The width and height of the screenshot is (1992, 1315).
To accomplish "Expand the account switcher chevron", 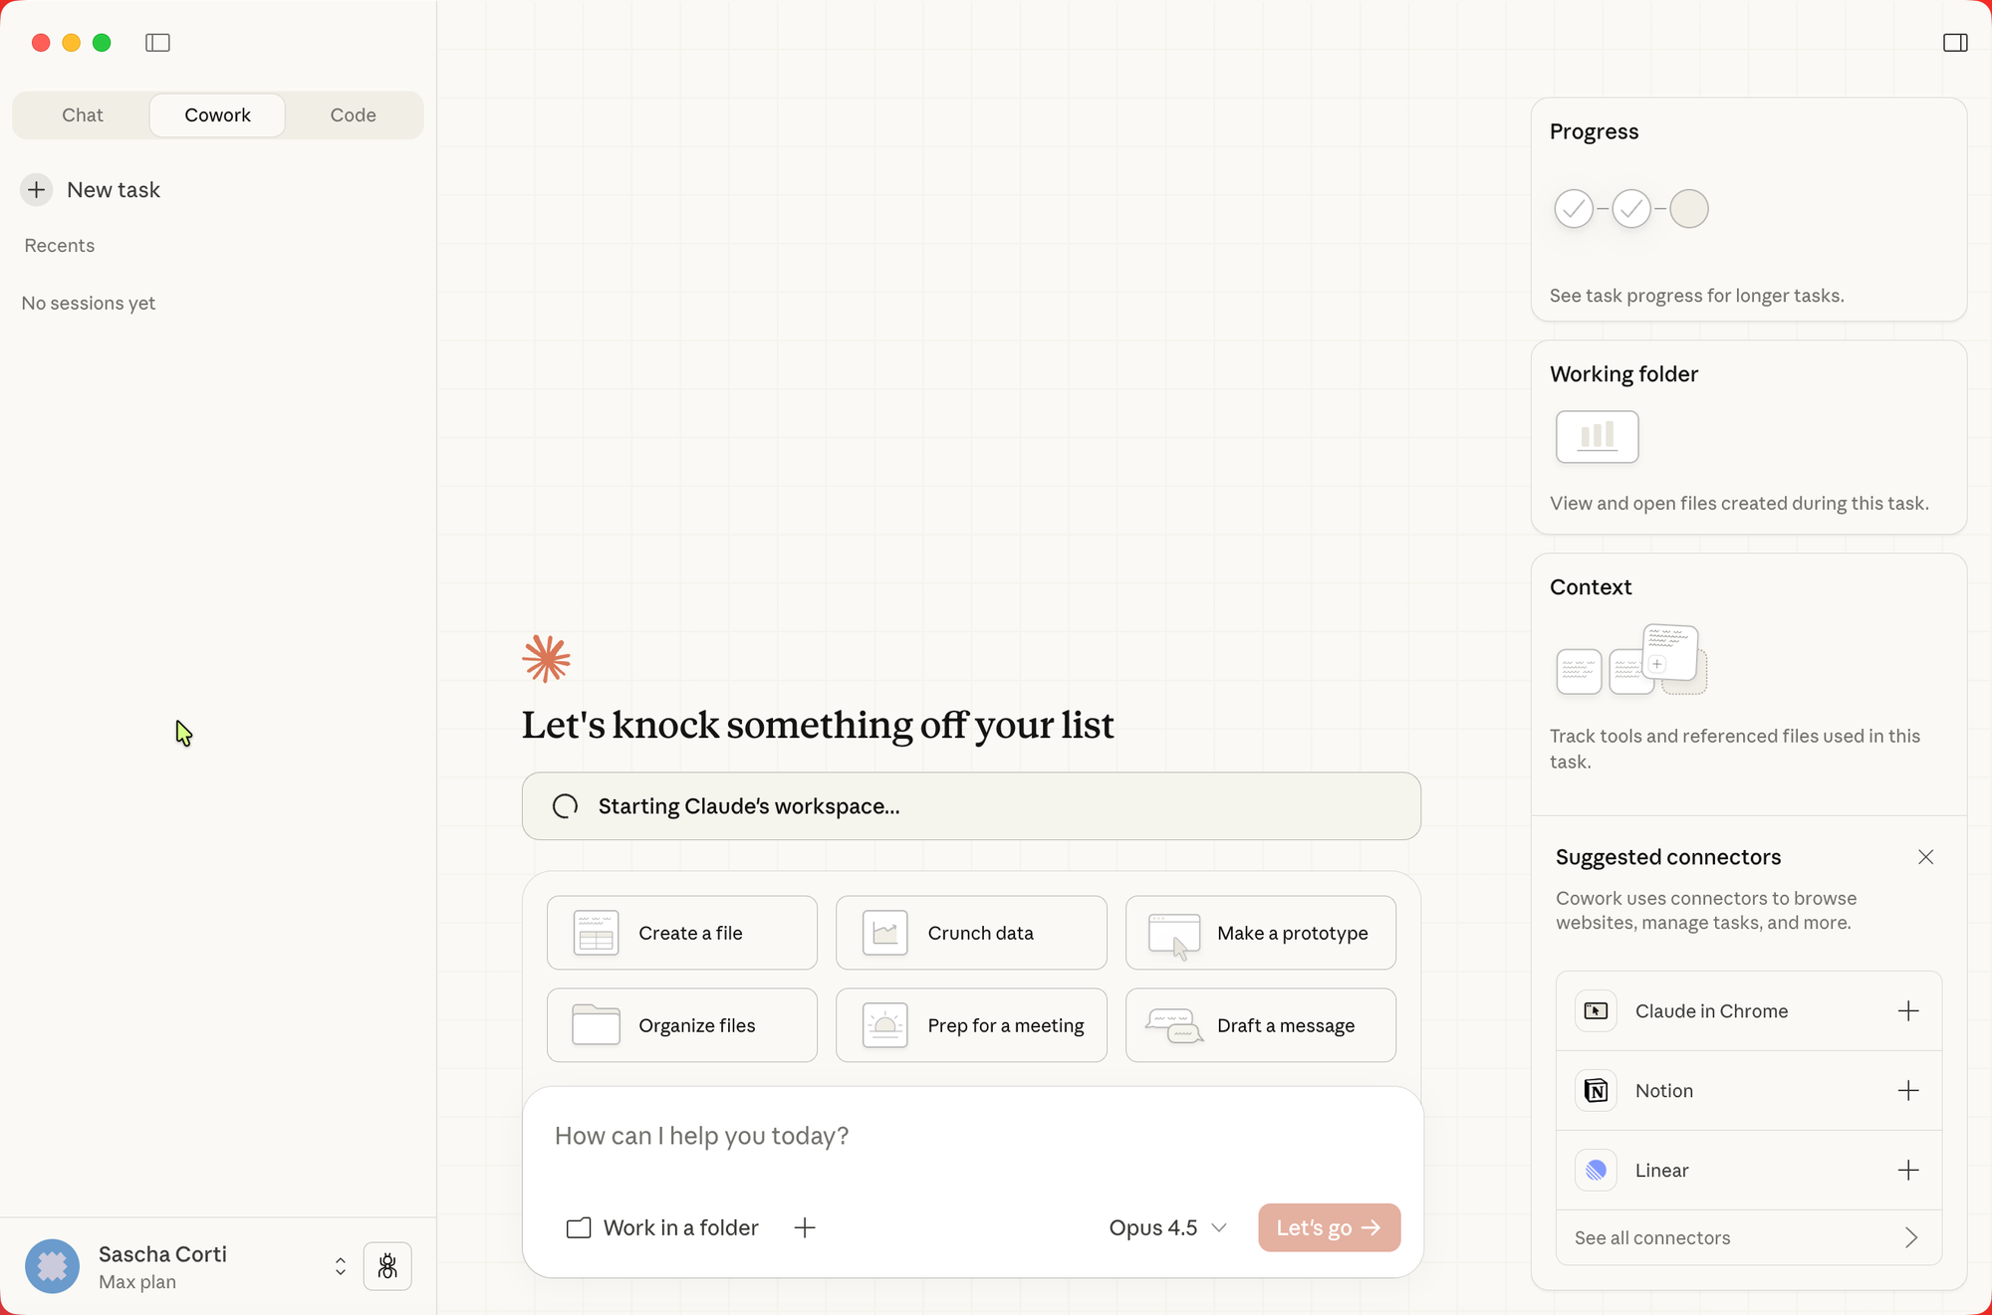I will (340, 1266).
